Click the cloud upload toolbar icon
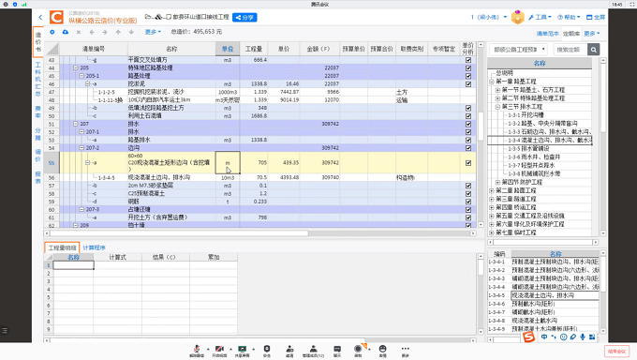This screenshot has width=637, height=360. (65, 32)
